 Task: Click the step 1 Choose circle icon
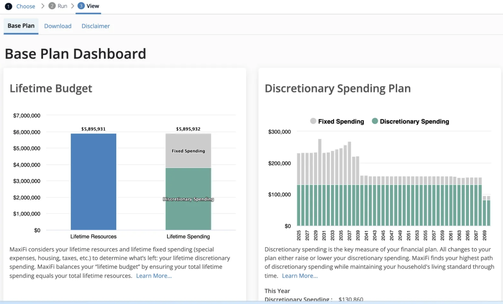coord(9,6)
